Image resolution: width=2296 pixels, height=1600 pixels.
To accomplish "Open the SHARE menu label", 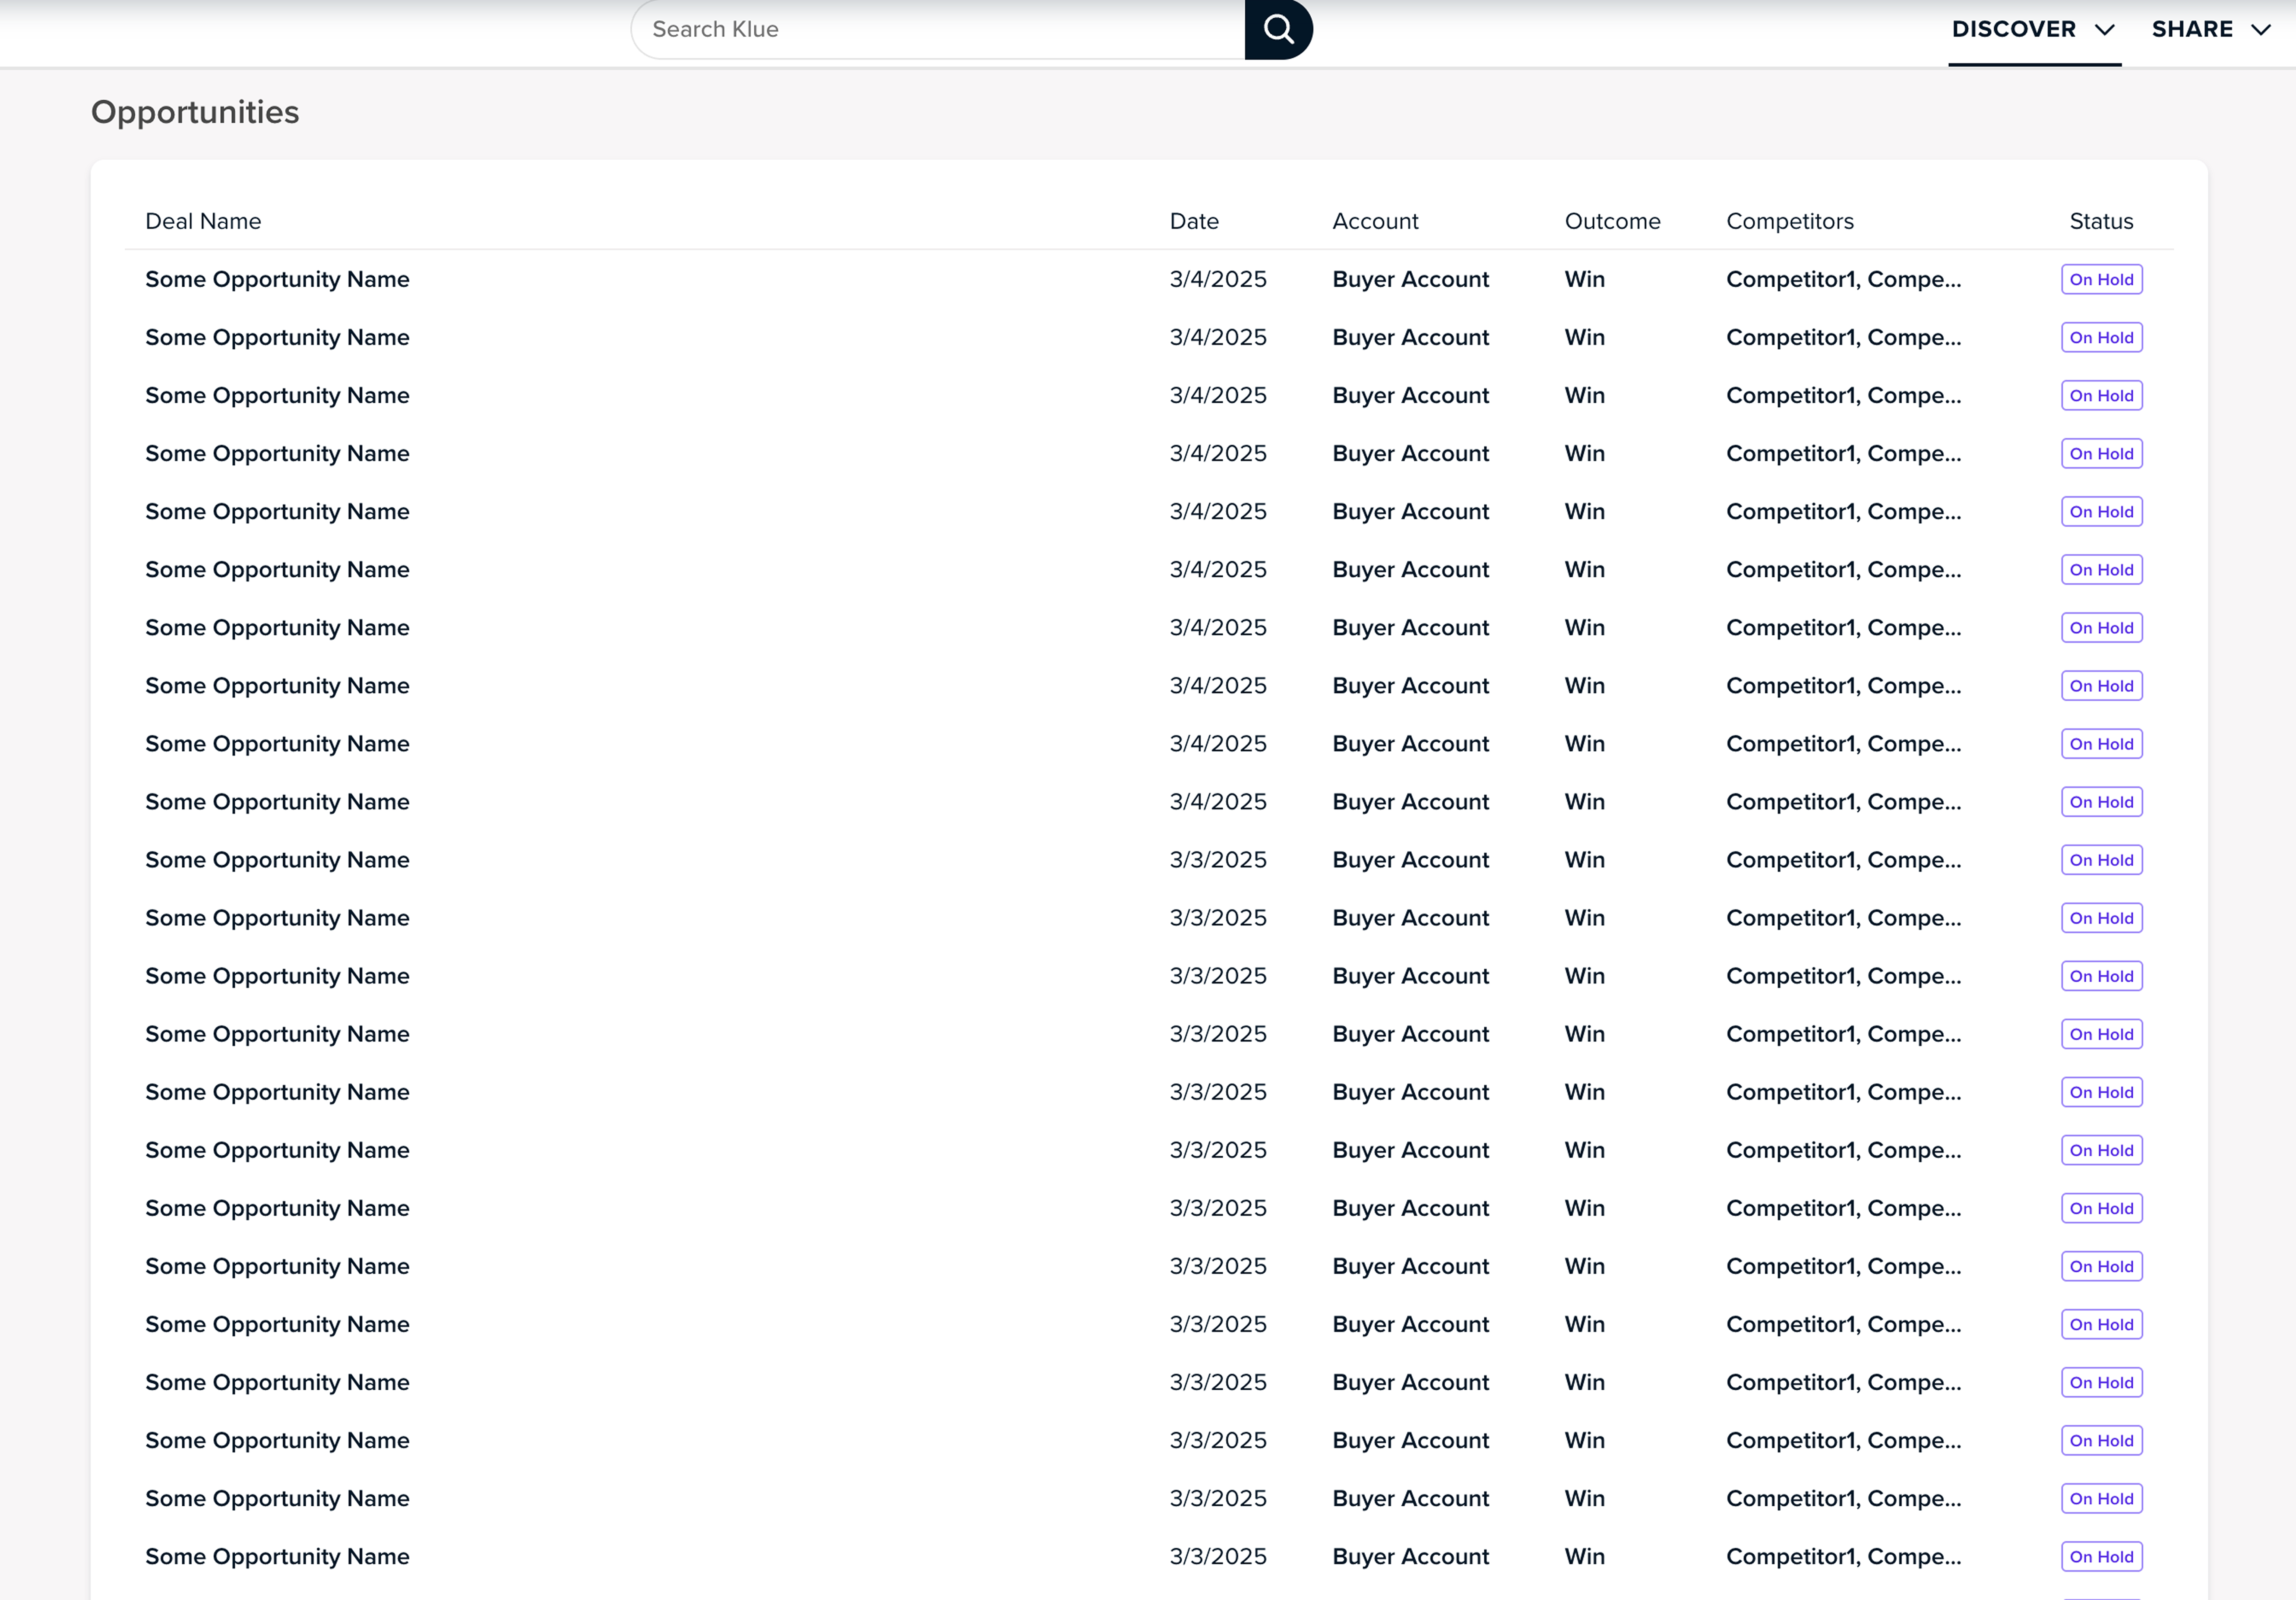I will pyautogui.click(x=2192, y=29).
